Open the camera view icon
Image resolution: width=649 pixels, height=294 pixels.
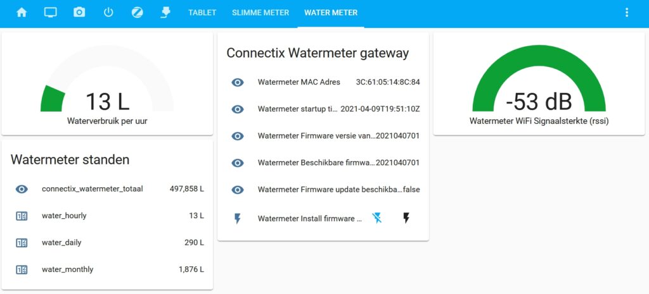(x=79, y=13)
